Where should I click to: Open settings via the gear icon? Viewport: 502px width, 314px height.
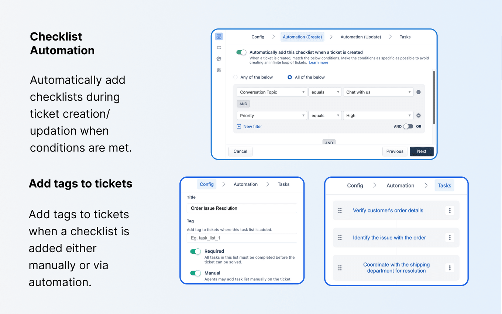(219, 58)
